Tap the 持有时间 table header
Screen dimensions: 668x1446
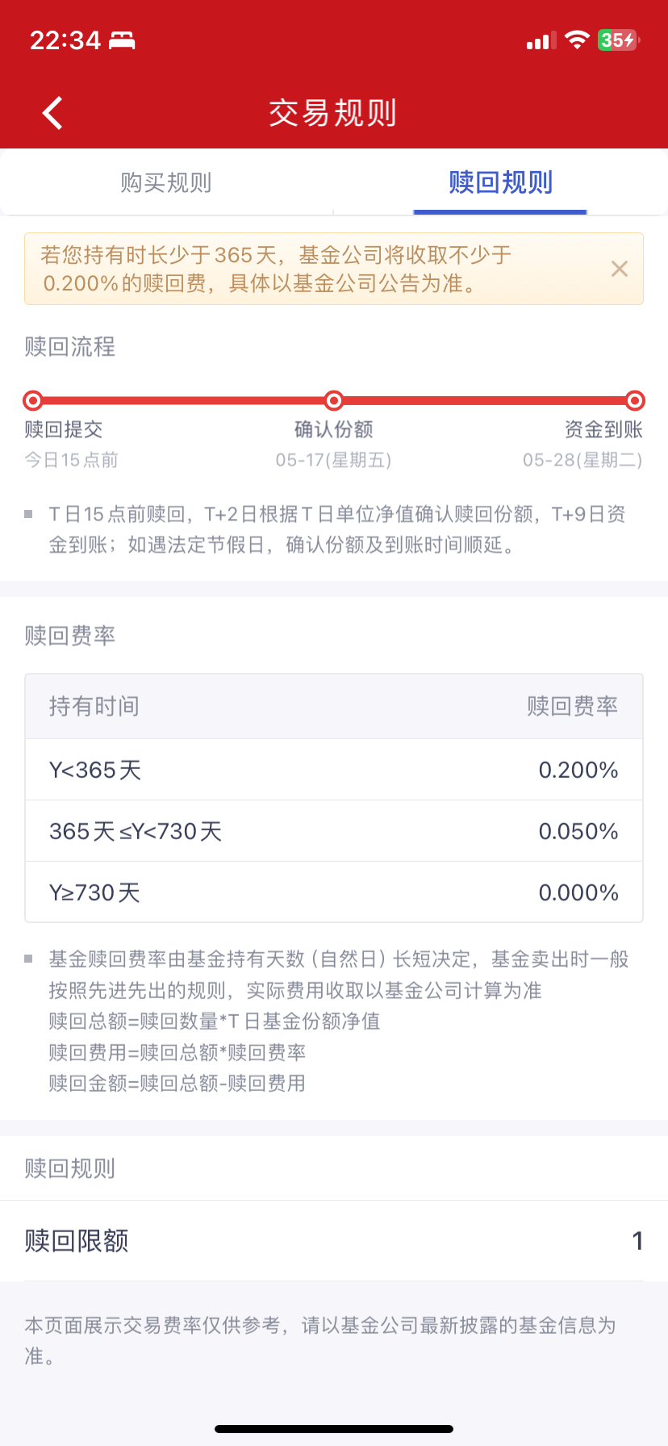(94, 707)
